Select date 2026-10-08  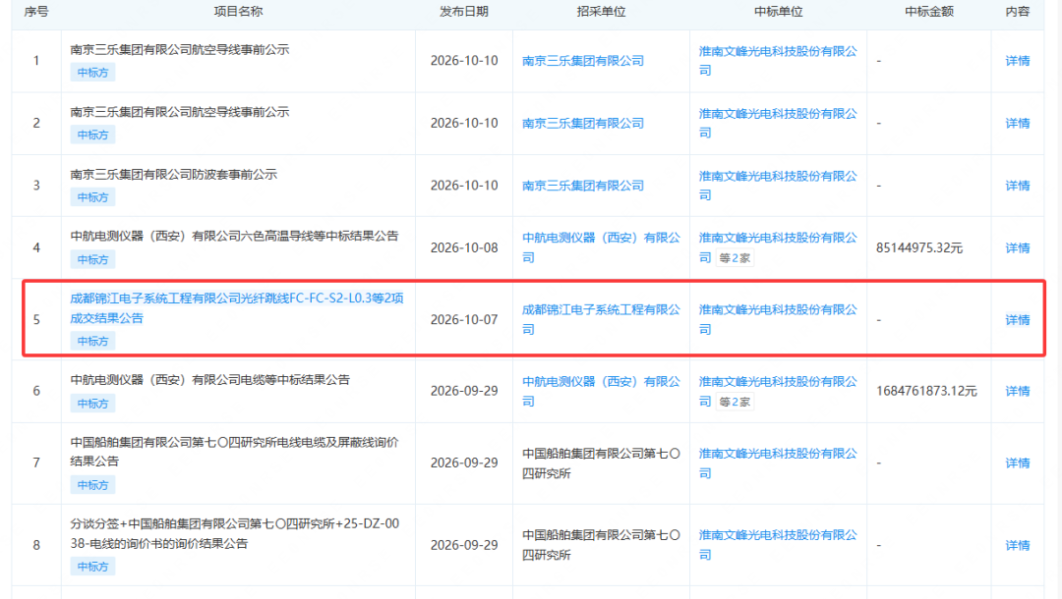(464, 248)
